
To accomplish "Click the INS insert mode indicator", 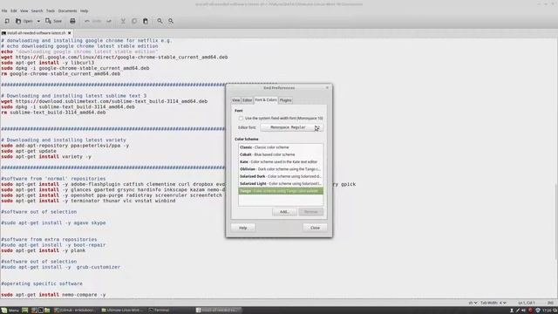I will click(x=550, y=303).
